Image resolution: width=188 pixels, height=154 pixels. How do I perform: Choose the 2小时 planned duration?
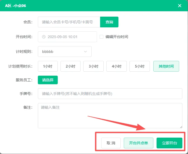point(70,66)
